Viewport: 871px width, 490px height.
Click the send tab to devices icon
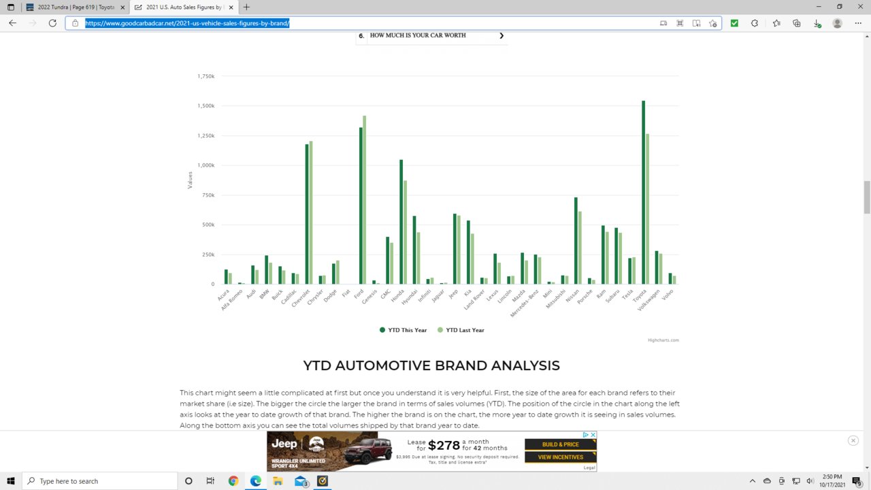pyautogui.click(x=663, y=23)
